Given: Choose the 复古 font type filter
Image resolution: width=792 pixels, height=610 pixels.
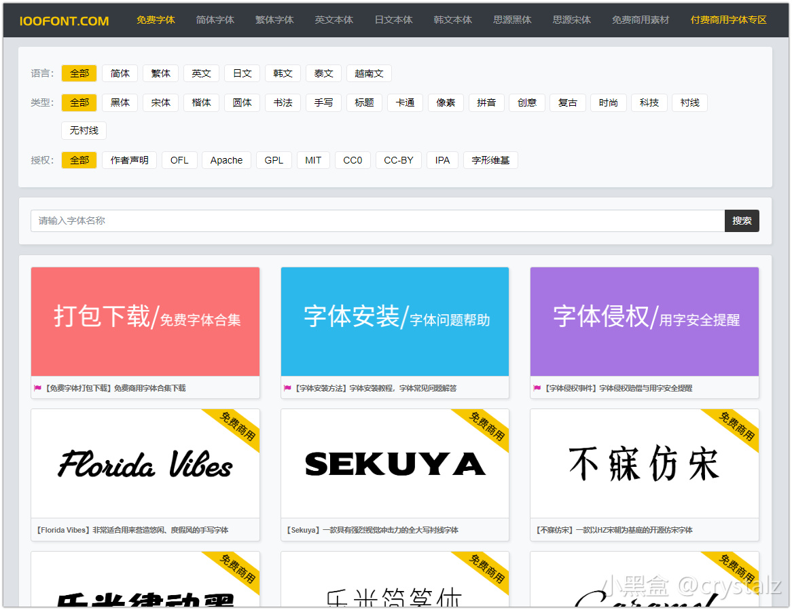Looking at the screenshot, I should (x=568, y=102).
